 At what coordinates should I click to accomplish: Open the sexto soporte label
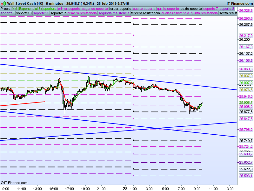[x=191, y=9]
